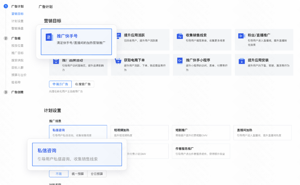The width and height of the screenshot is (300, 185).
Task: Click the step 2 circle icon
Action: 6,38
